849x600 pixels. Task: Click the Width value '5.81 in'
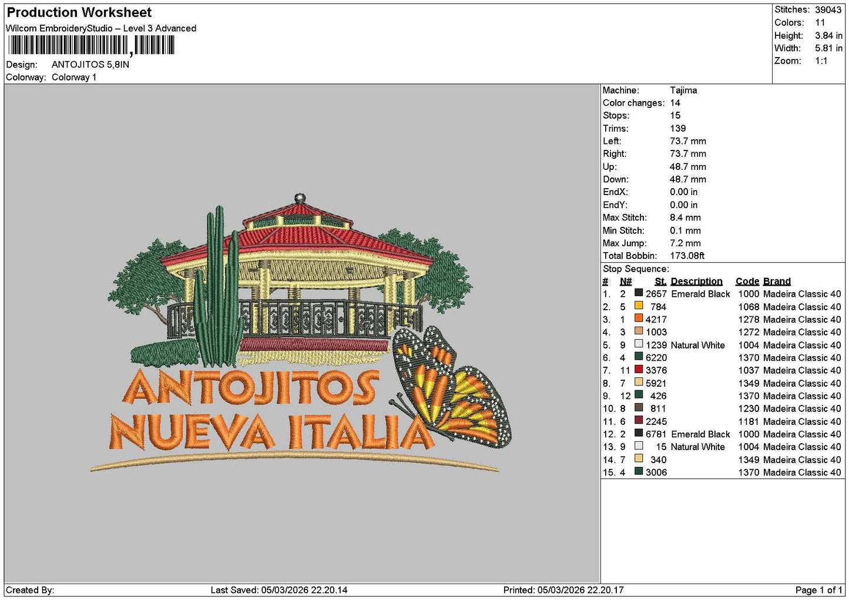pos(828,48)
